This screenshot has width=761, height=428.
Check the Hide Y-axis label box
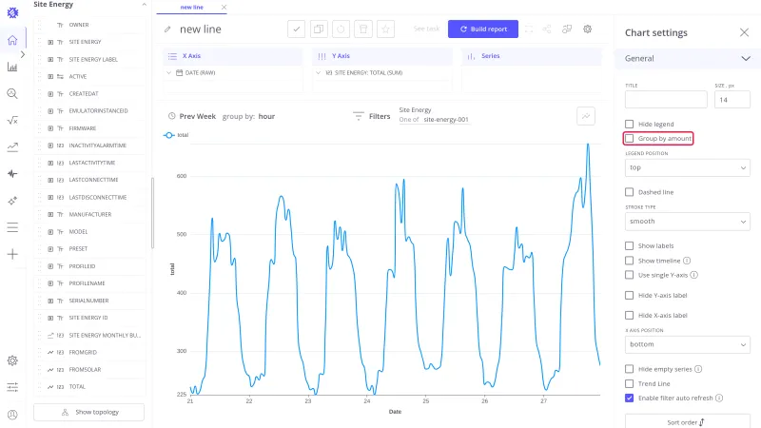coord(629,295)
